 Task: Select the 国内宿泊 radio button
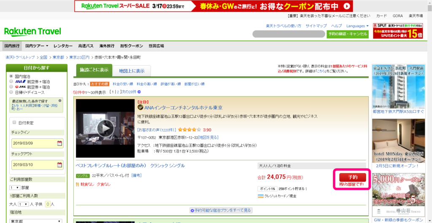point(11,76)
